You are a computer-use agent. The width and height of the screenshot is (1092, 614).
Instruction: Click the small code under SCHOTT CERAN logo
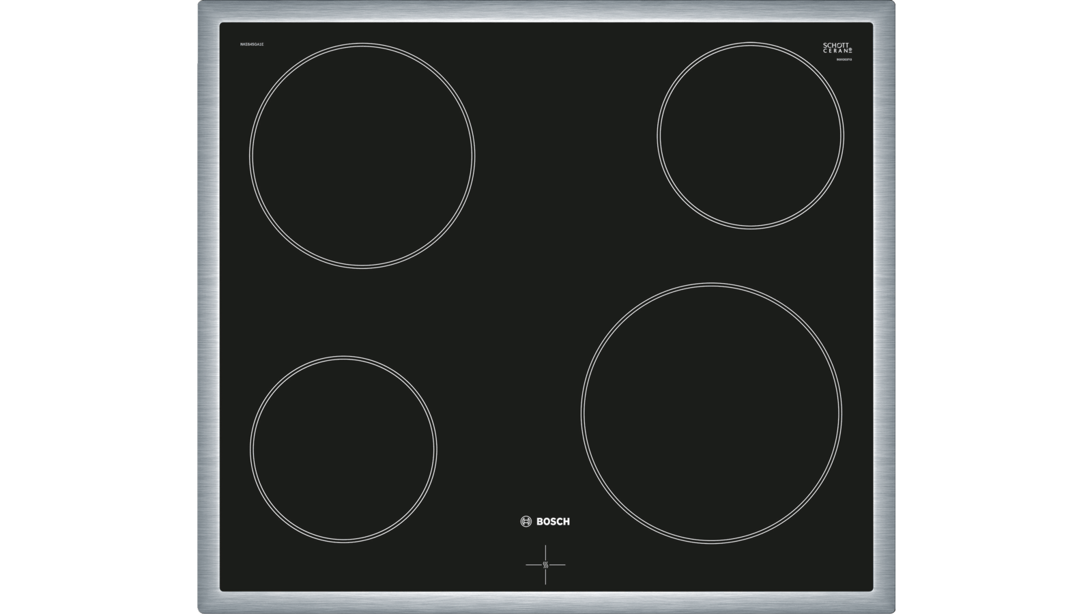(845, 61)
